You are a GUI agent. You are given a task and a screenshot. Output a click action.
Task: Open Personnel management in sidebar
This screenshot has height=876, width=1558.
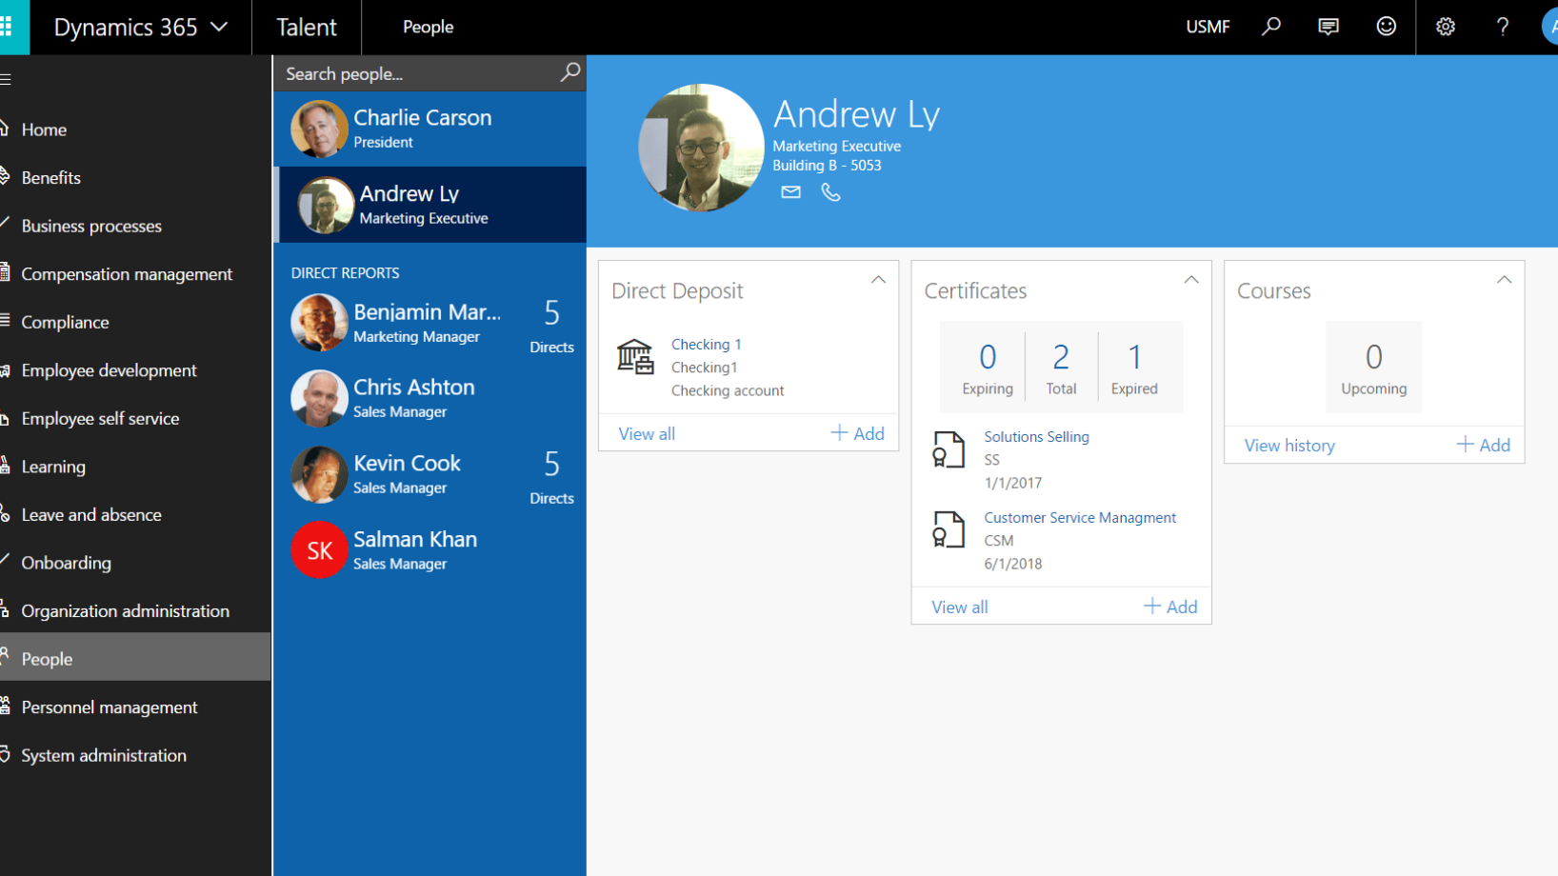pos(135,707)
